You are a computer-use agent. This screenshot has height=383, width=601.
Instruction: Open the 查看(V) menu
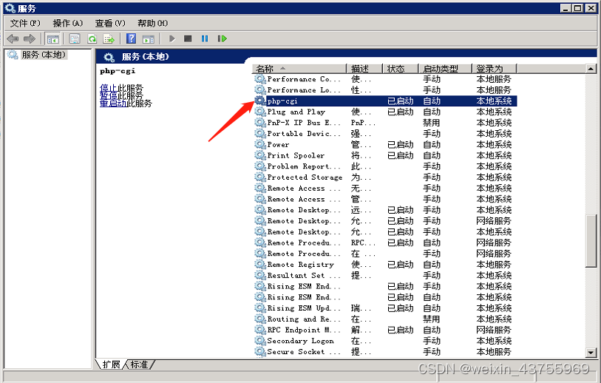point(110,24)
